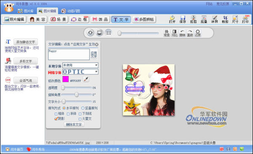The height and width of the screenshot is (154, 253).
Task: Click the 对比 (compare) icon
Action: pos(174,33)
